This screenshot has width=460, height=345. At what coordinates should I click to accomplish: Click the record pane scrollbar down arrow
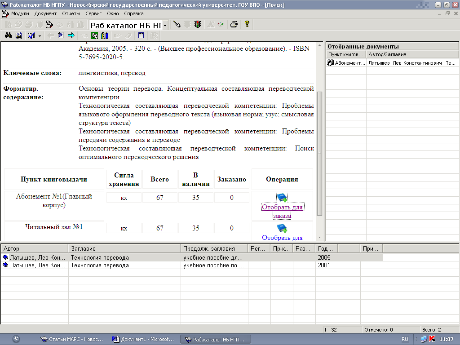point(319,237)
